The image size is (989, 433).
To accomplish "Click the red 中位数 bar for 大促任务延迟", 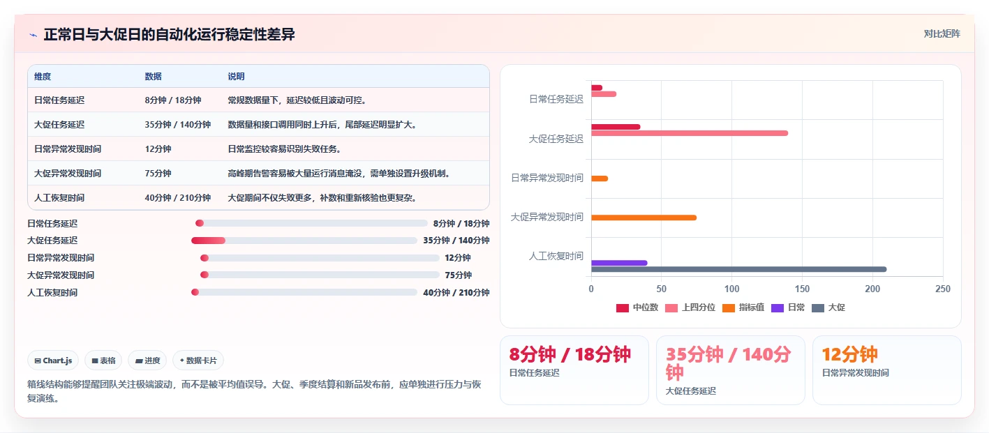I will click(616, 127).
